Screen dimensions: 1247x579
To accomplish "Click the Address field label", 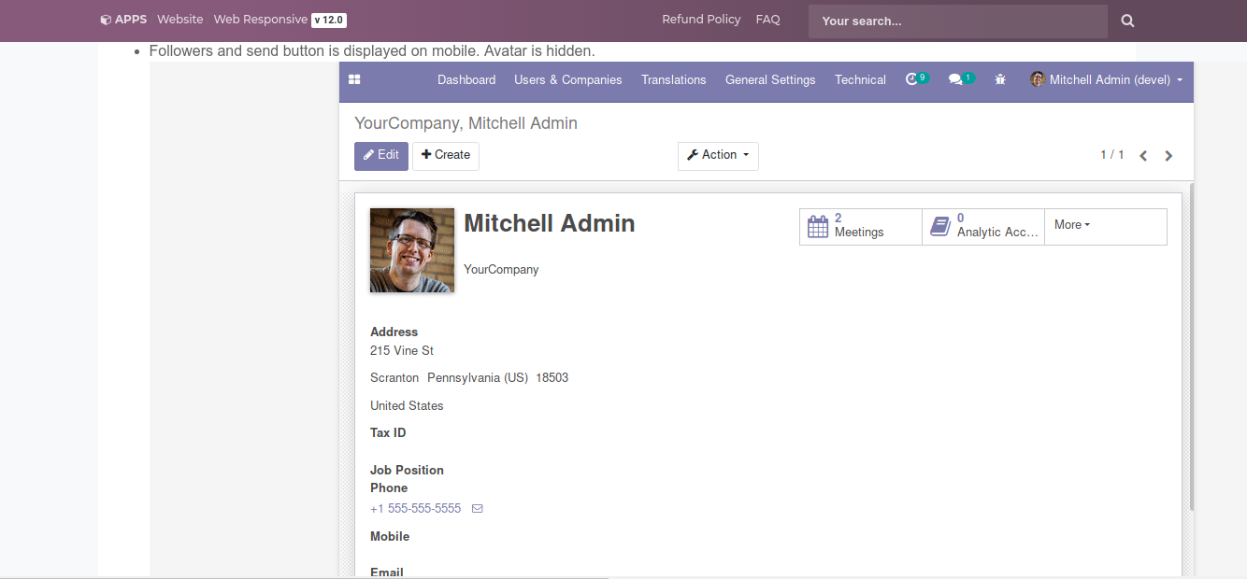I will tap(394, 332).
